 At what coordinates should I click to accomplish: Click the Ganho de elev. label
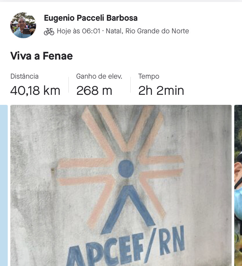point(99,76)
